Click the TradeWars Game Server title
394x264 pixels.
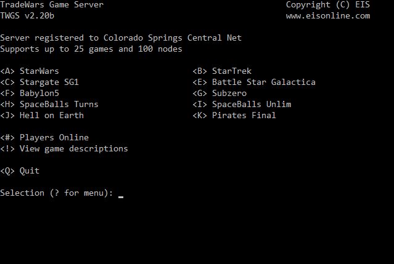pos(52,4)
